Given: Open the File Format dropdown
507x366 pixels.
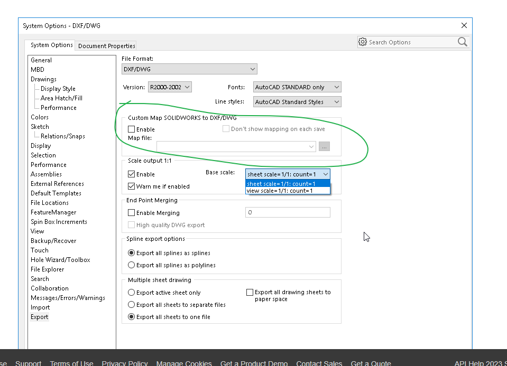Looking at the screenshot, I should coord(189,69).
